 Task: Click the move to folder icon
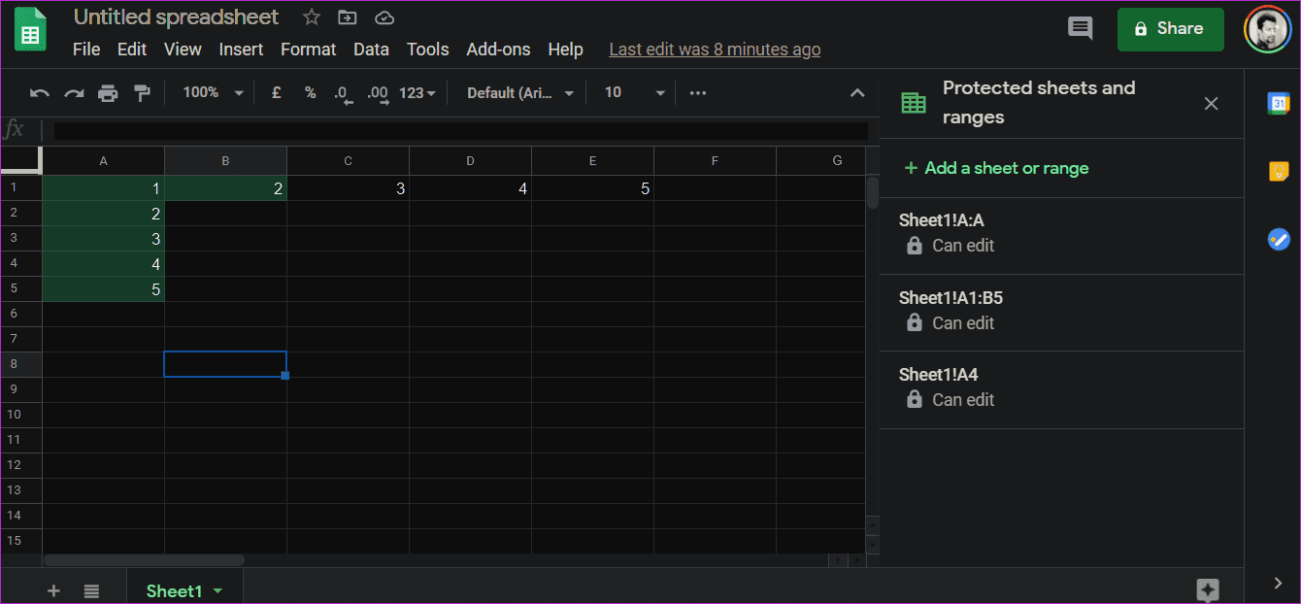tap(347, 17)
